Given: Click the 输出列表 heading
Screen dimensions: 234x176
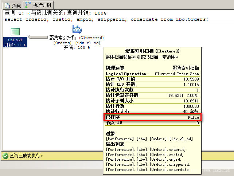Looking at the screenshot, I should 115,144.
